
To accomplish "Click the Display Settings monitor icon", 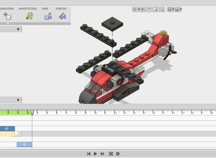I will (x=170, y=9).
